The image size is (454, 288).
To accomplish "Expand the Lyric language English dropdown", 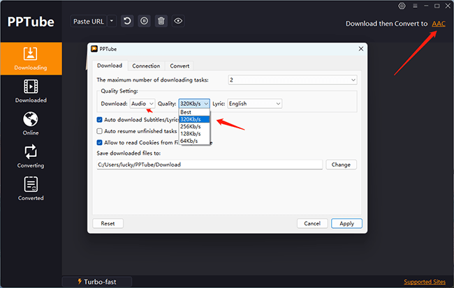I will (254, 103).
